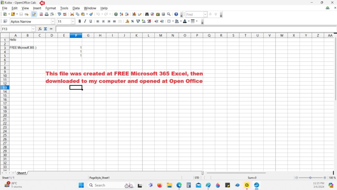Open the font name dropdown
337x190 pixels.
click(53, 21)
